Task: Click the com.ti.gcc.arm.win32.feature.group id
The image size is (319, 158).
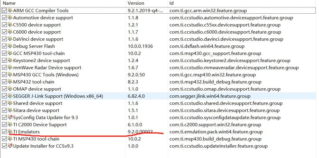Action: 208,11
